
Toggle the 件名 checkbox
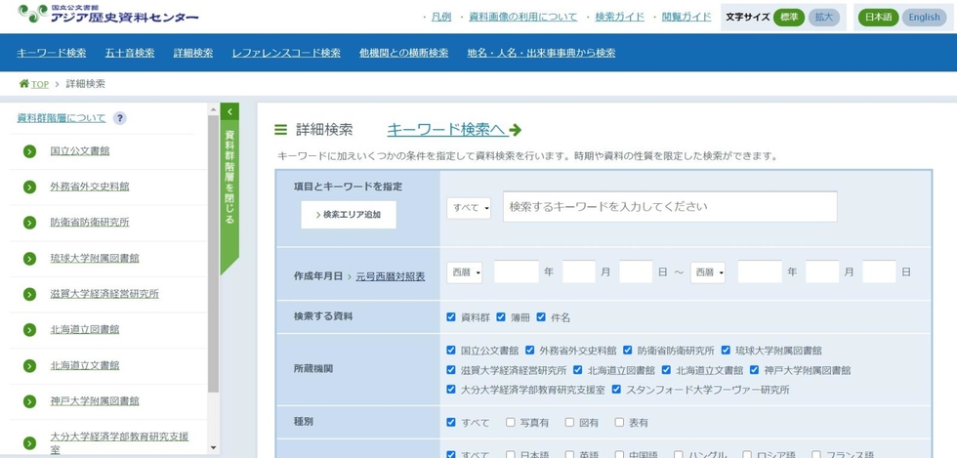tap(541, 317)
